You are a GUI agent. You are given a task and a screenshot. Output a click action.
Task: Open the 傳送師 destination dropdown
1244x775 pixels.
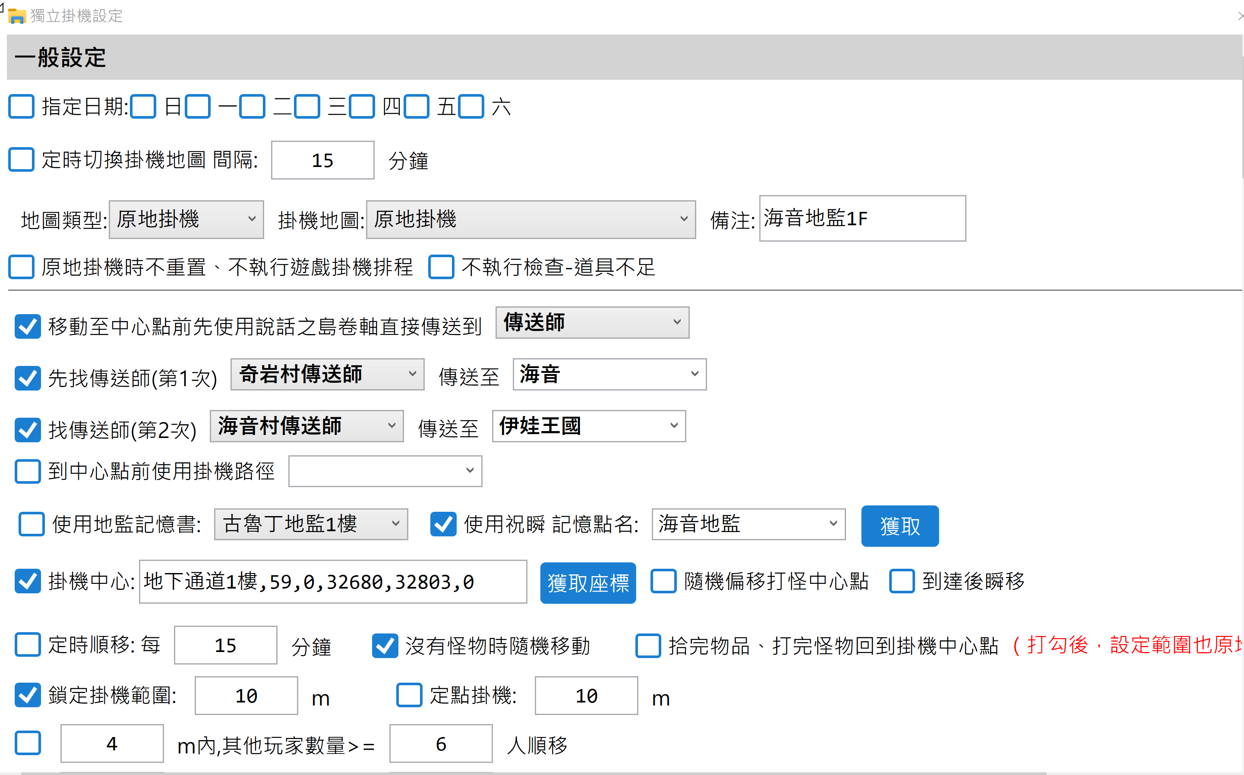tap(593, 322)
